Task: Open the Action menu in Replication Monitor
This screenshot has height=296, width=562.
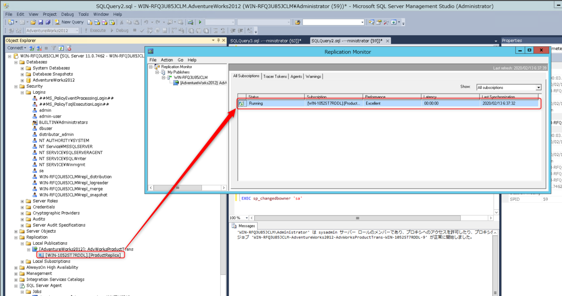Action: click(167, 60)
